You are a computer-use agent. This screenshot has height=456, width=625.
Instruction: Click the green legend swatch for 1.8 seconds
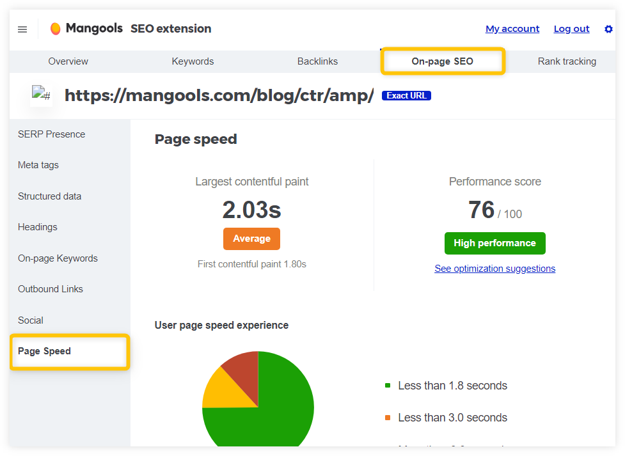point(388,386)
